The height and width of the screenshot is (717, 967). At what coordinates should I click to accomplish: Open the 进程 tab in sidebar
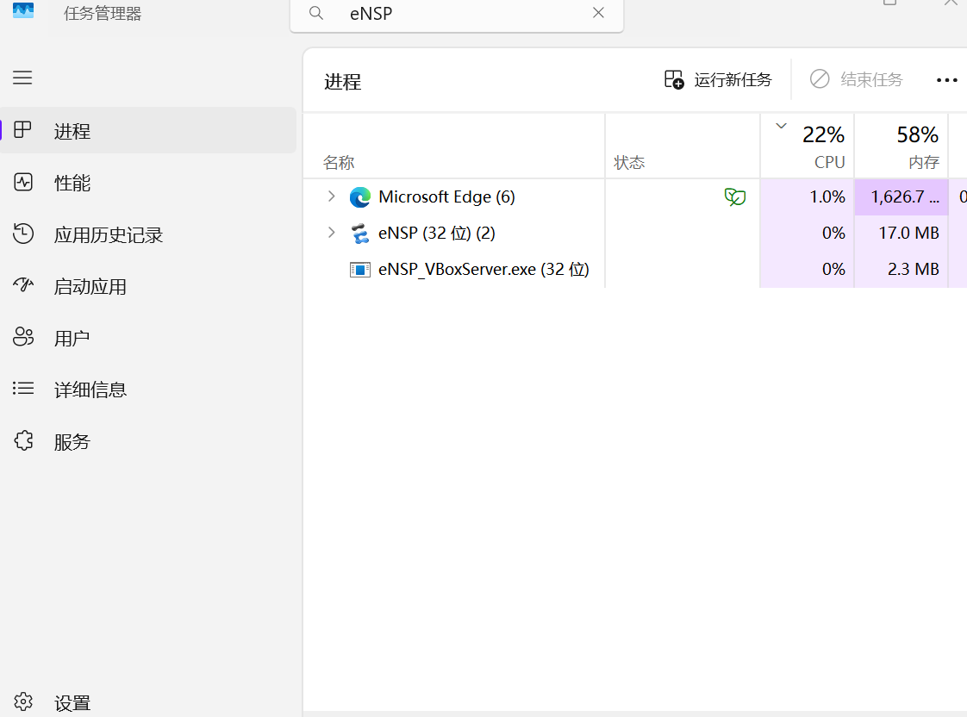[x=148, y=130]
